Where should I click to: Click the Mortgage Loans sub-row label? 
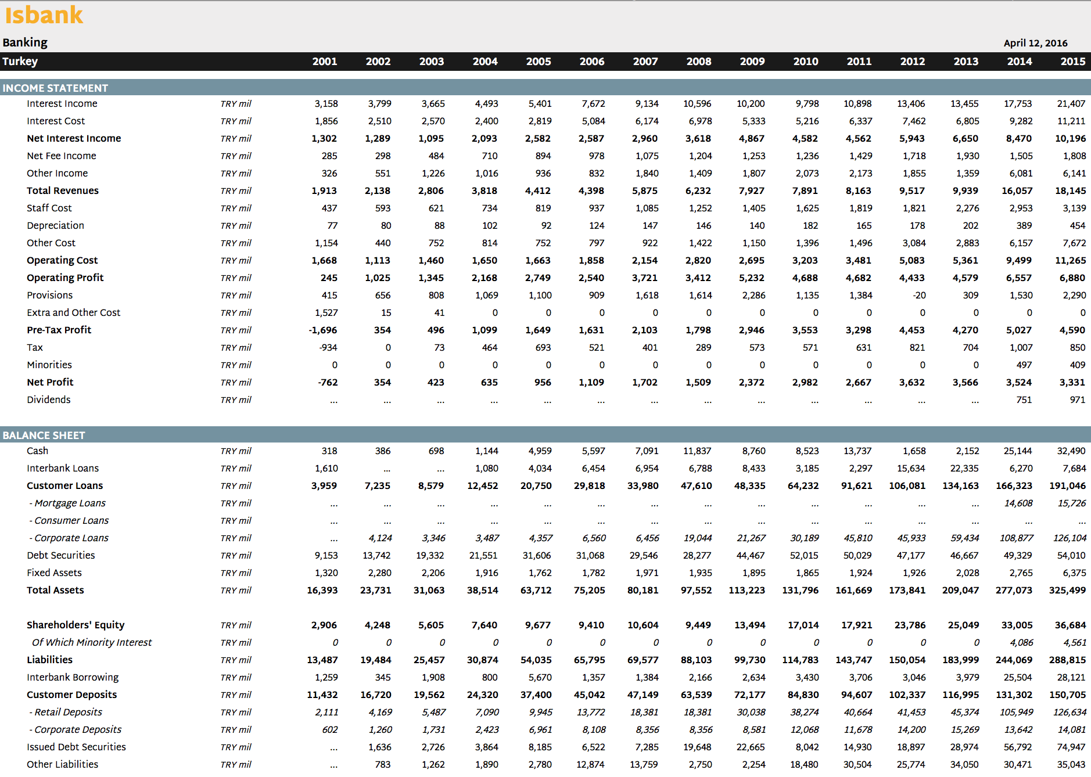pos(67,503)
